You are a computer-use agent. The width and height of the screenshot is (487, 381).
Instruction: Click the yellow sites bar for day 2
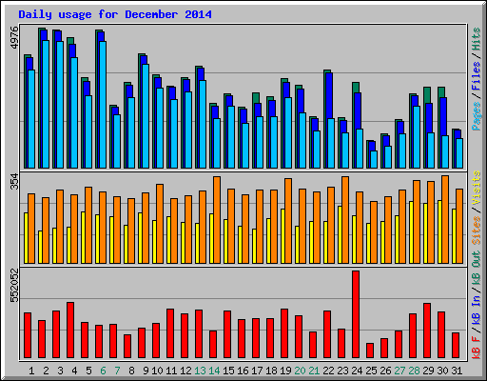tap(40, 247)
